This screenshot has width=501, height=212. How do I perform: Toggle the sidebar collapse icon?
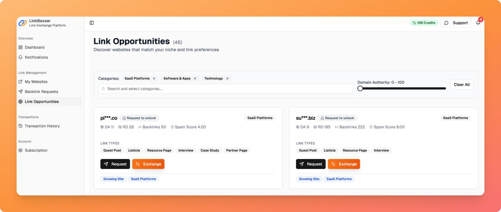pyautogui.click(x=92, y=23)
